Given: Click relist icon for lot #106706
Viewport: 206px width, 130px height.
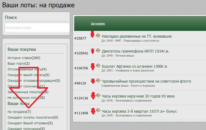Looking at the screenshot, I should [x=98, y=66].
